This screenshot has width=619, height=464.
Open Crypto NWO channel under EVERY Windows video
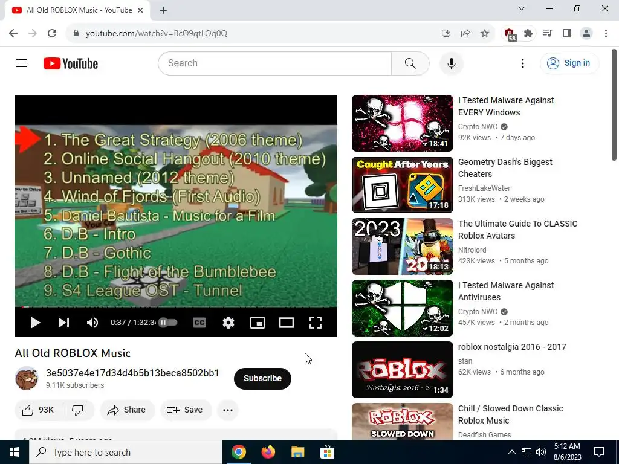click(x=478, y=127)
